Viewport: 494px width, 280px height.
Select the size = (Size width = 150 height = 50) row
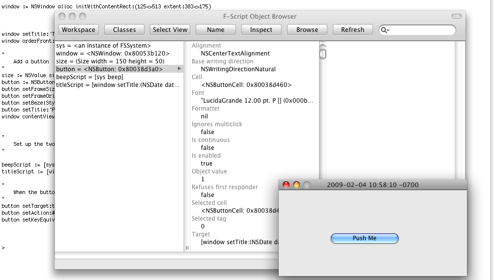[119, 61]
